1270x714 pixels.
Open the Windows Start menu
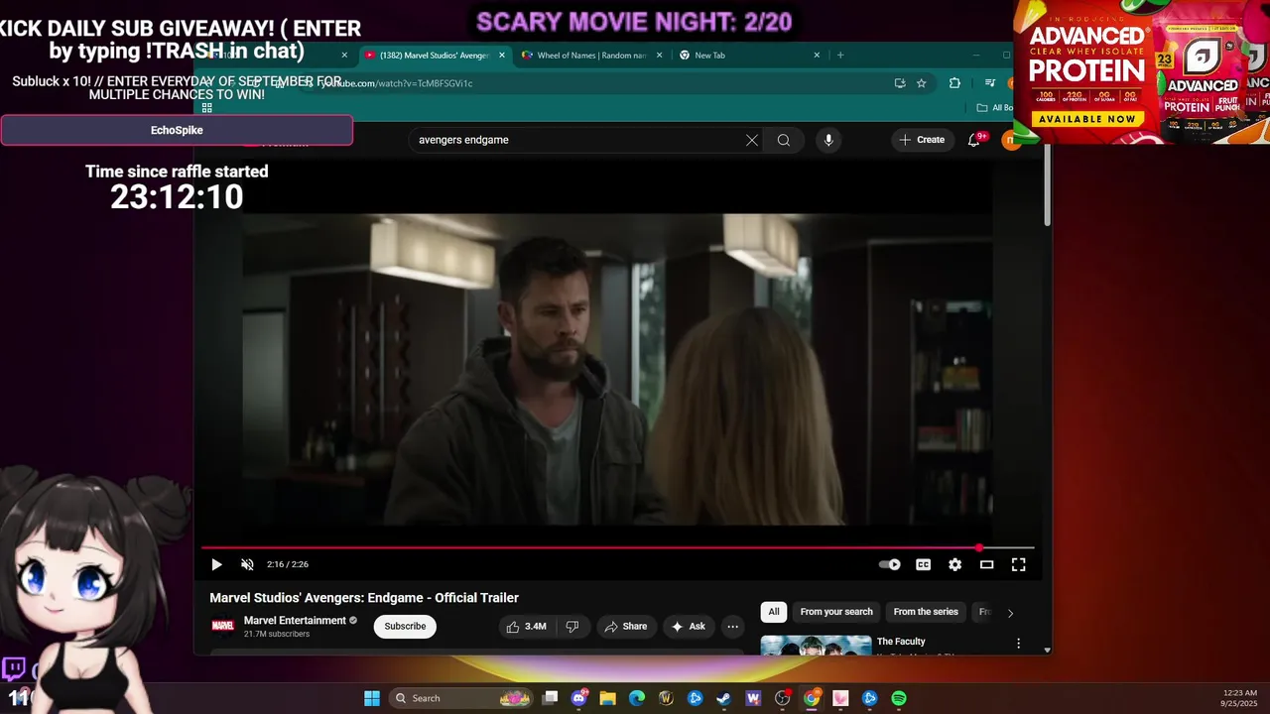[x=372, y=698]
